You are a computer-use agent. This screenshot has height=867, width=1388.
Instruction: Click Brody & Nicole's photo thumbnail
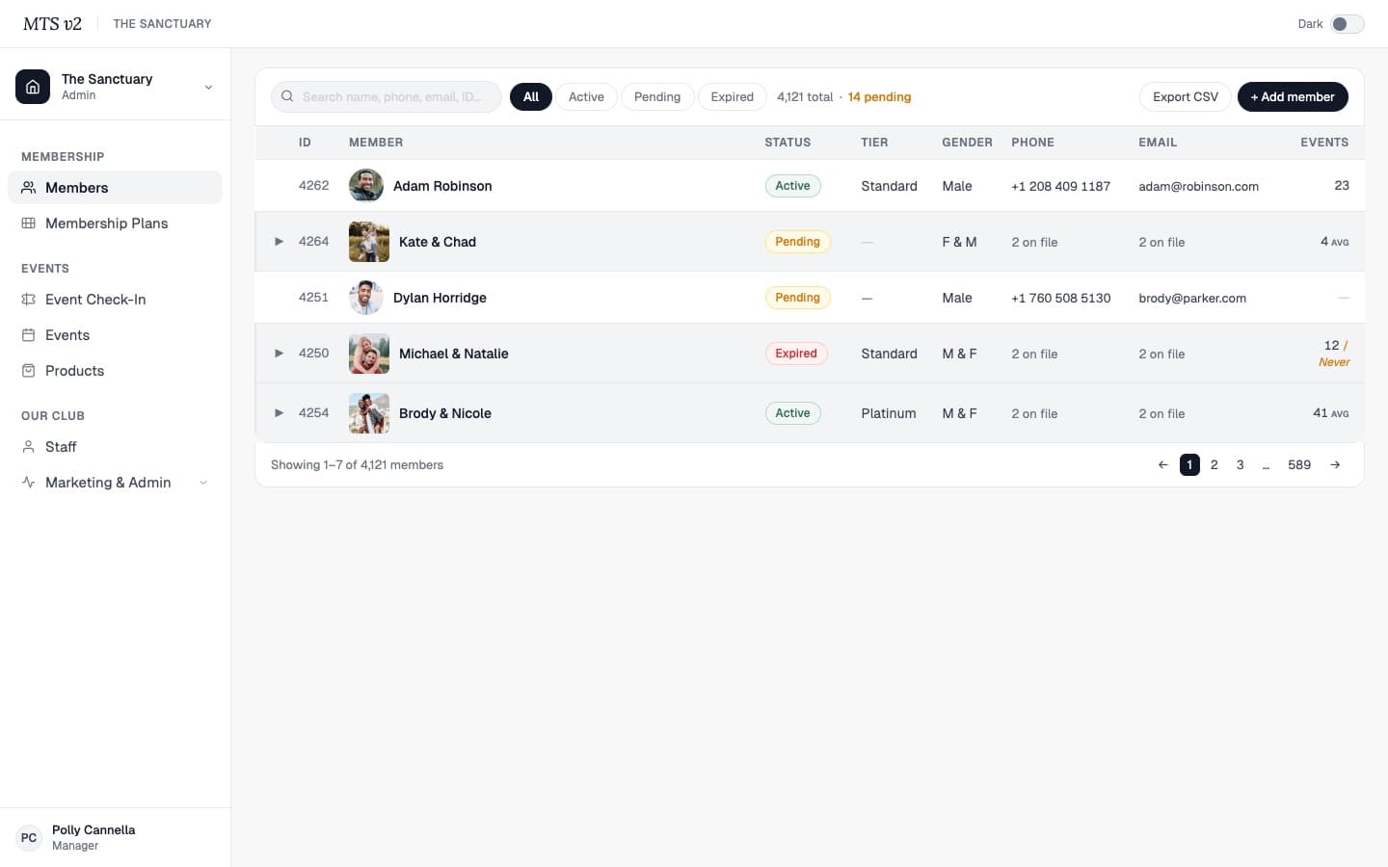pyautogui.click(x=369, y=413)
